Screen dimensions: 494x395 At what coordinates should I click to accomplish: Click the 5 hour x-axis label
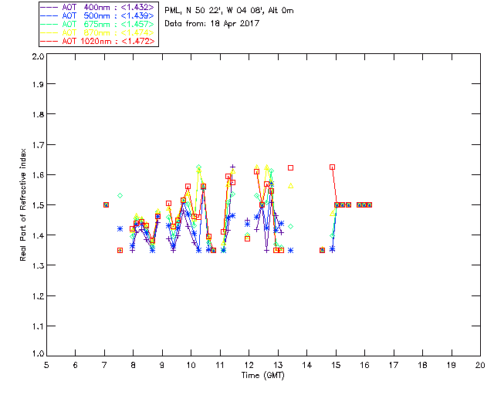pos(46,365)
